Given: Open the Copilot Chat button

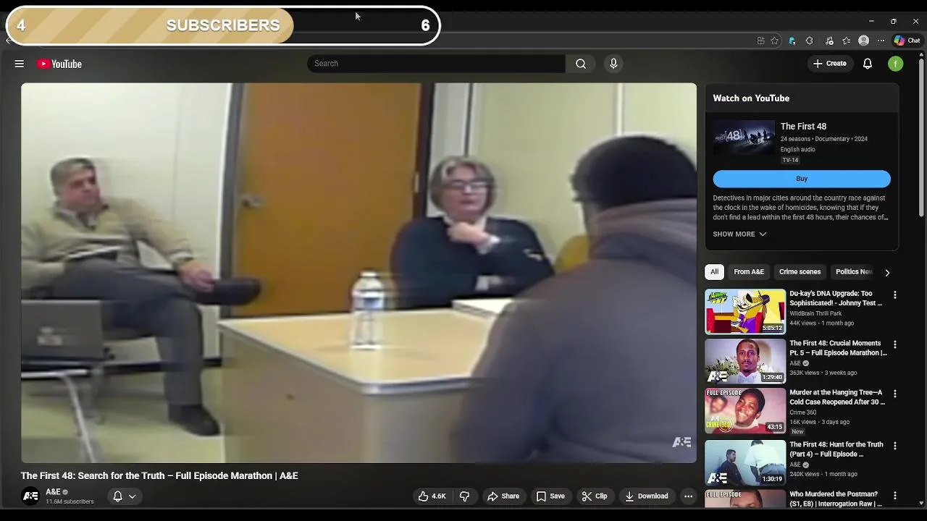Looking at the screenshot, I should [907, 41].
